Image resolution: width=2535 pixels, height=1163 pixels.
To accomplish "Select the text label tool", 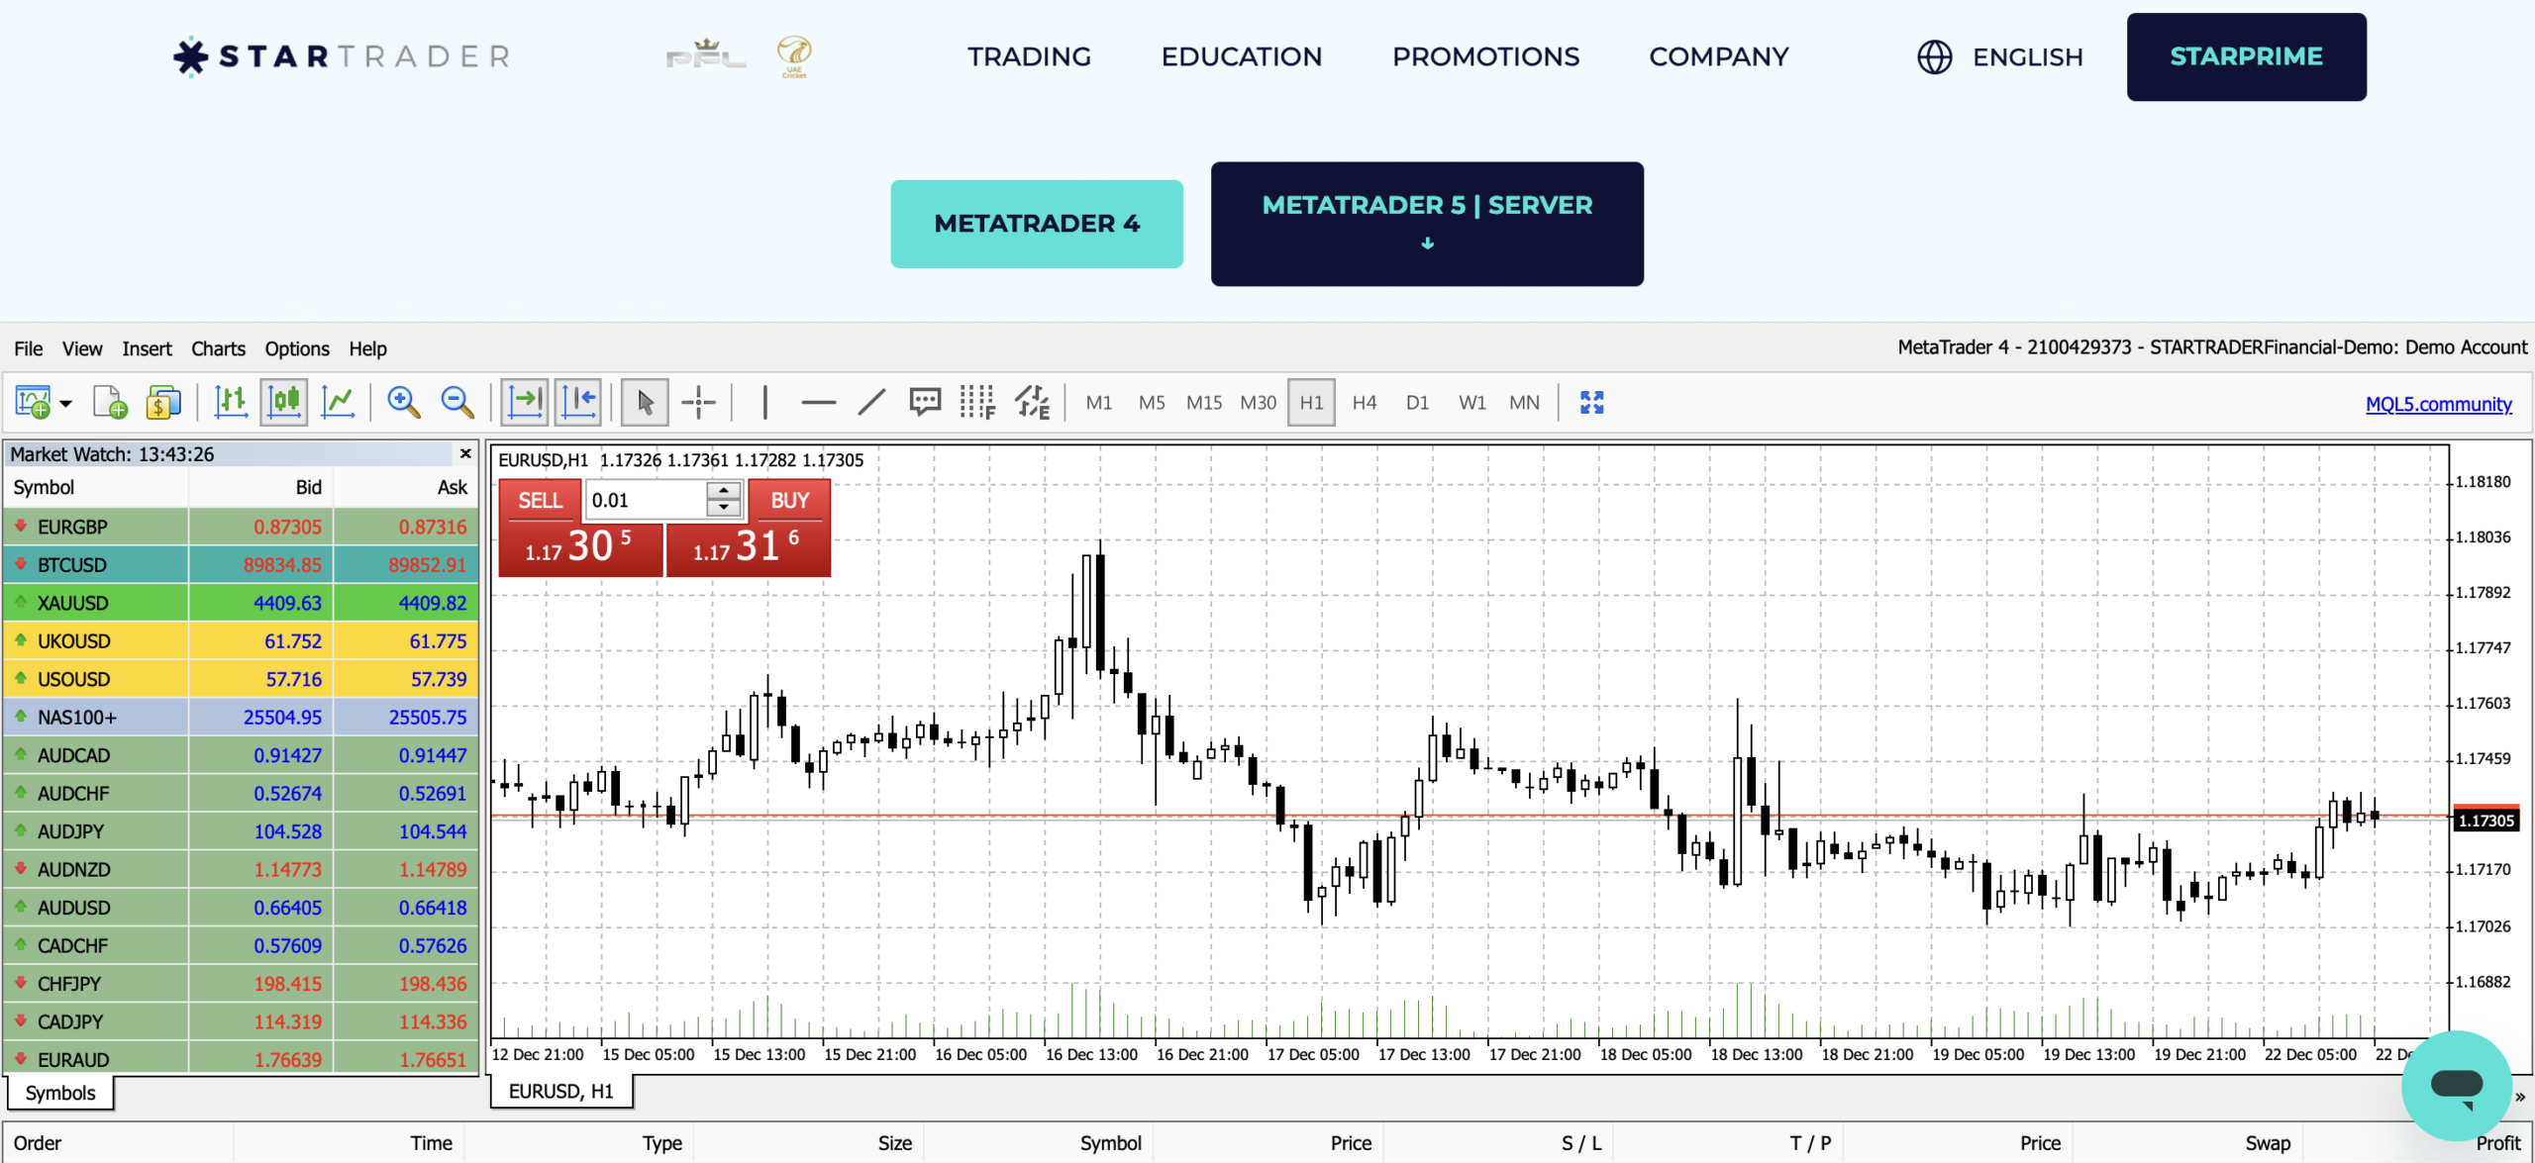I will coord(925,402).
